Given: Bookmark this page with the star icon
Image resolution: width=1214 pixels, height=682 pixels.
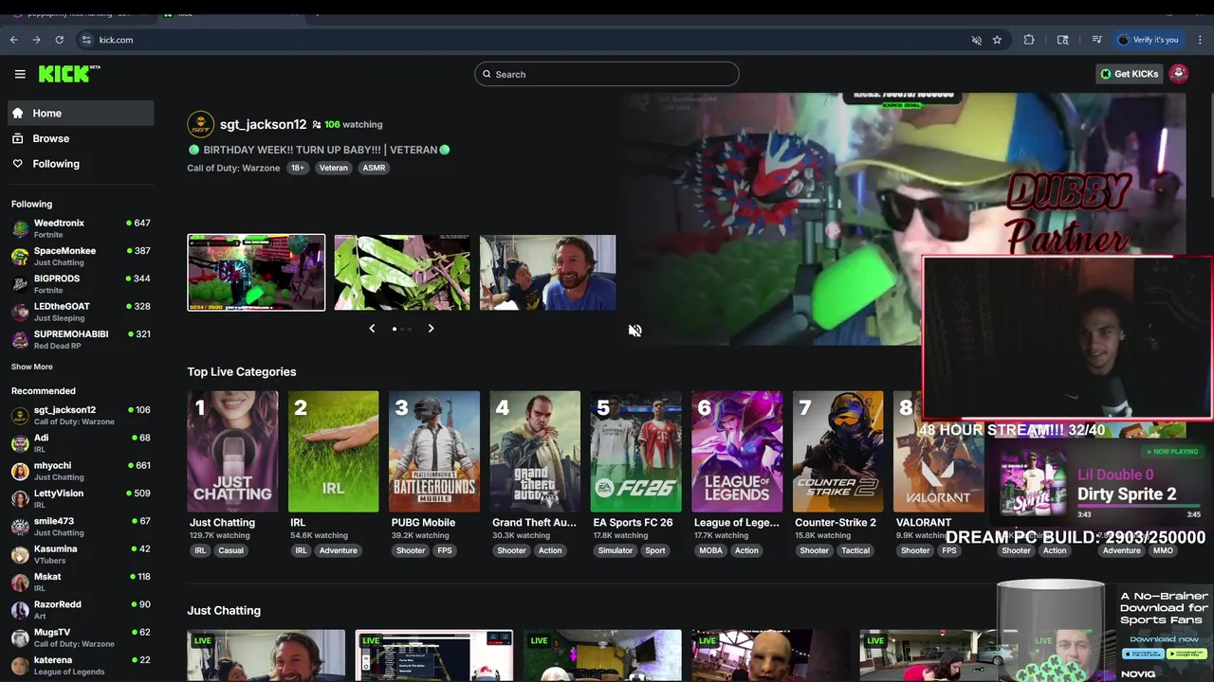Looking at the screenshot, I should [x=997, y=40].
